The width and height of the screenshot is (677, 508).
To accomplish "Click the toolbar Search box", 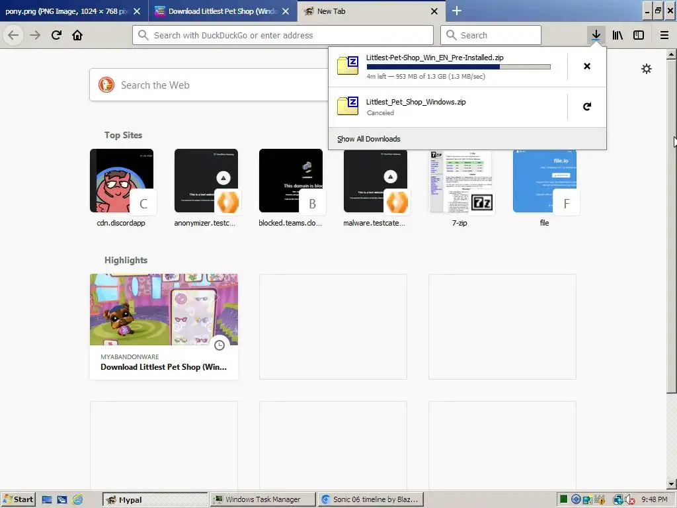I will (491, 35).
